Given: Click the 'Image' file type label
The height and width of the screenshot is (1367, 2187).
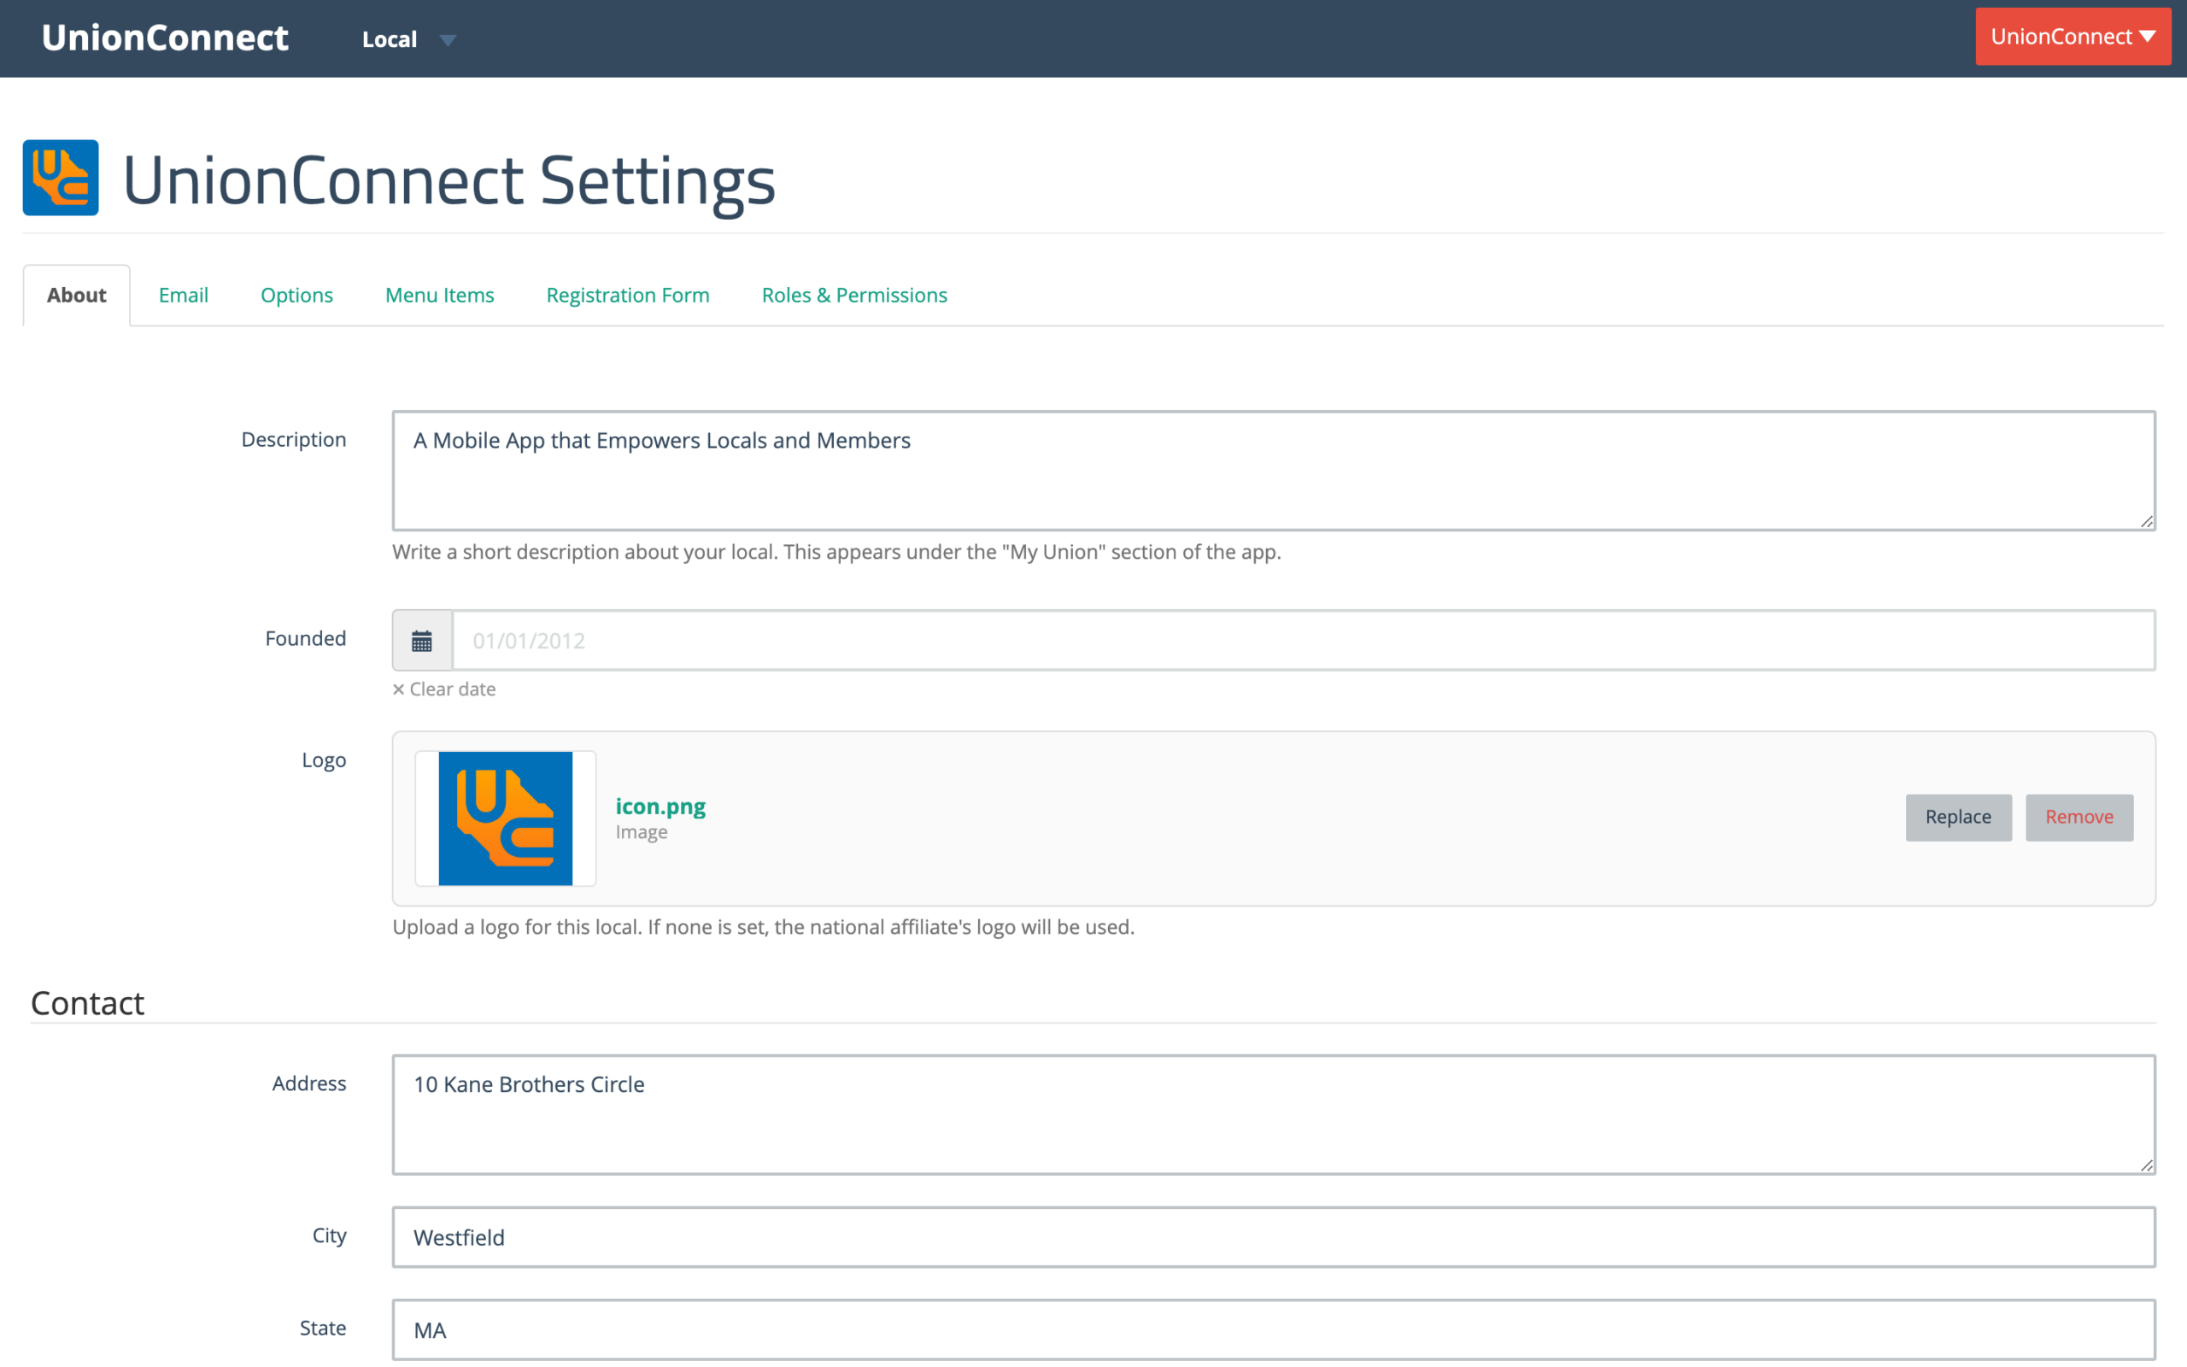Looking at the screenshot, I should click(642, 832).
